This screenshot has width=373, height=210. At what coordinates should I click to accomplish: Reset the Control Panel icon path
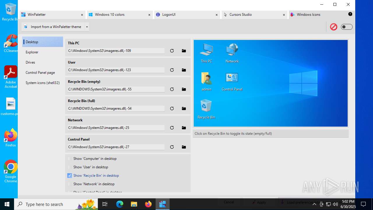point(172,147)
